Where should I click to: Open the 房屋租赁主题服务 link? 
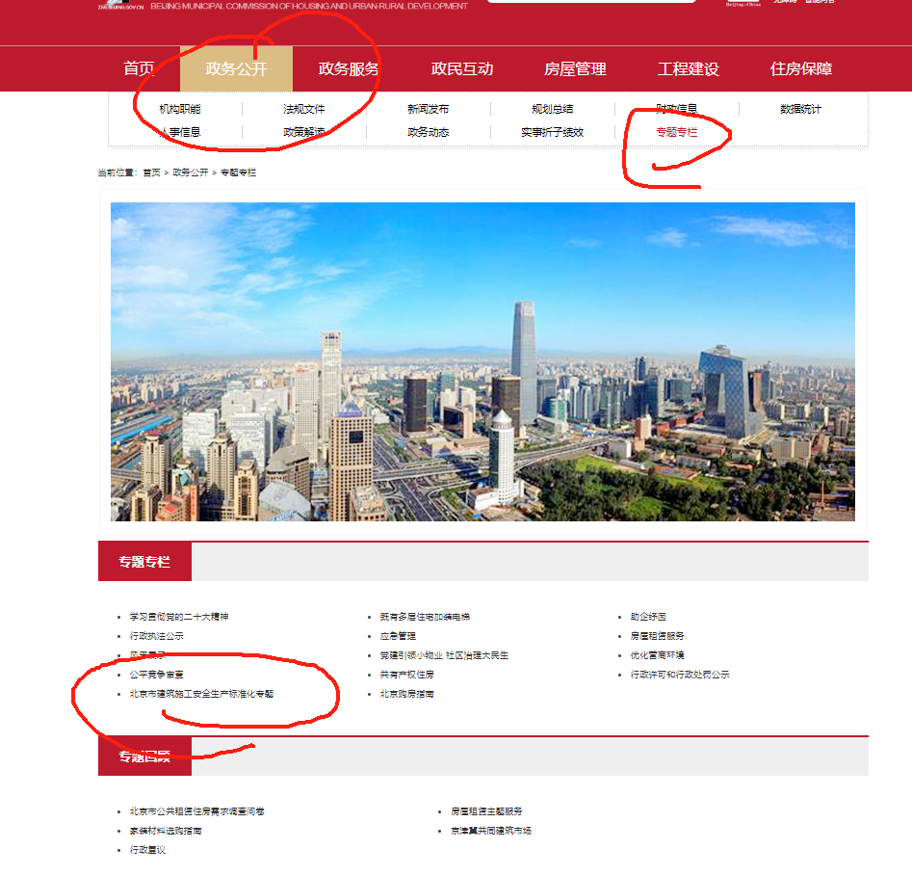coord(486,810)
